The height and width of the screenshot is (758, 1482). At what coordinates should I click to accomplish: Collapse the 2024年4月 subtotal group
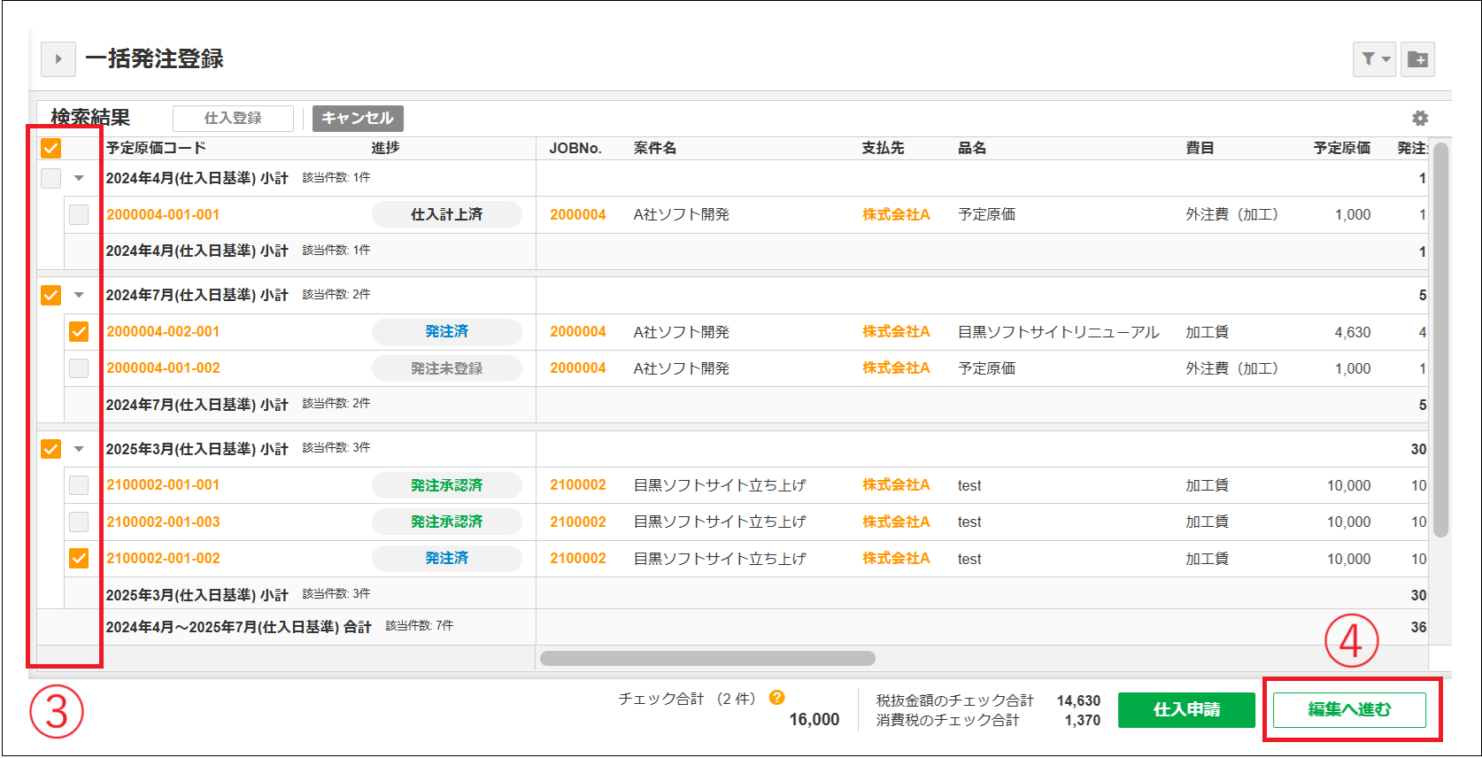79,178
